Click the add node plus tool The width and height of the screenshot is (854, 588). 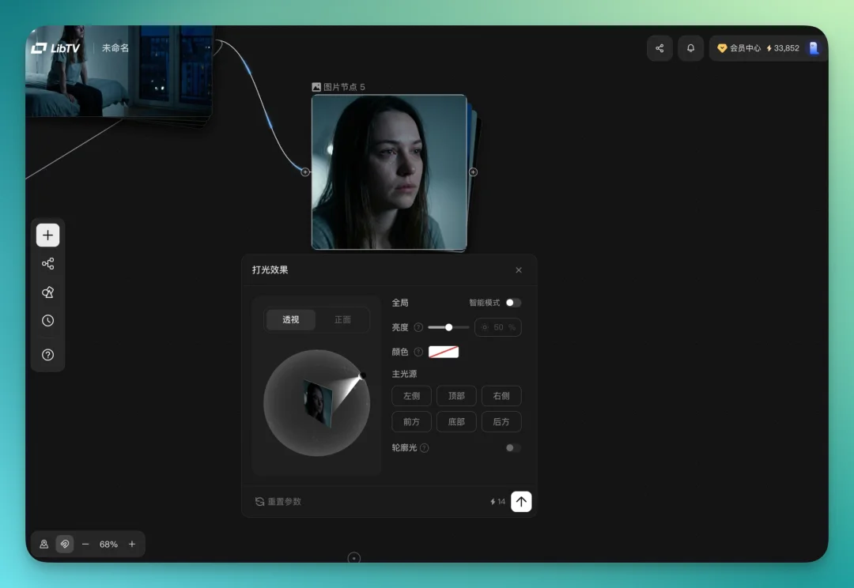pyautogui.click(x=47, y=235)
